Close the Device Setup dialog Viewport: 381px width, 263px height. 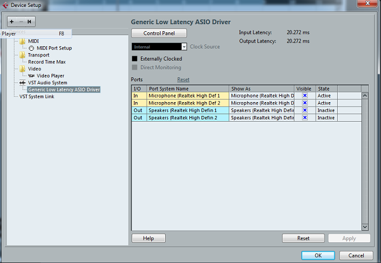367,3
